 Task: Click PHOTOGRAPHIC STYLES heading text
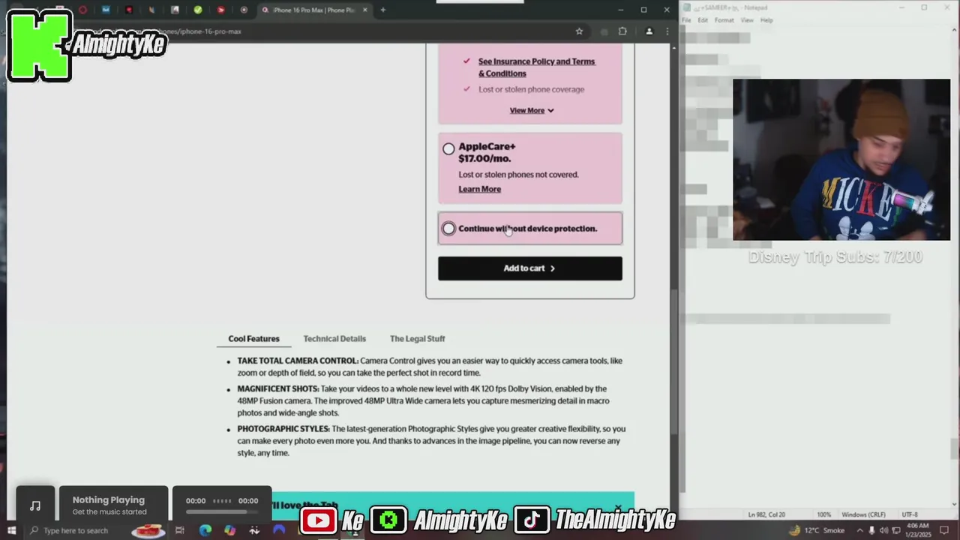[x=283, y=429]
